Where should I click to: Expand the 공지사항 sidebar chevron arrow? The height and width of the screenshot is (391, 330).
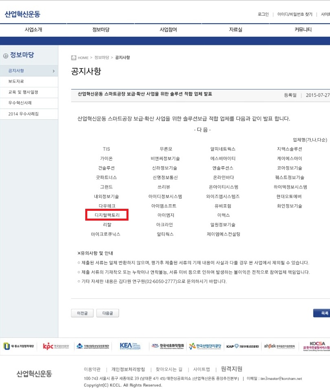click(x=53, y=71)
